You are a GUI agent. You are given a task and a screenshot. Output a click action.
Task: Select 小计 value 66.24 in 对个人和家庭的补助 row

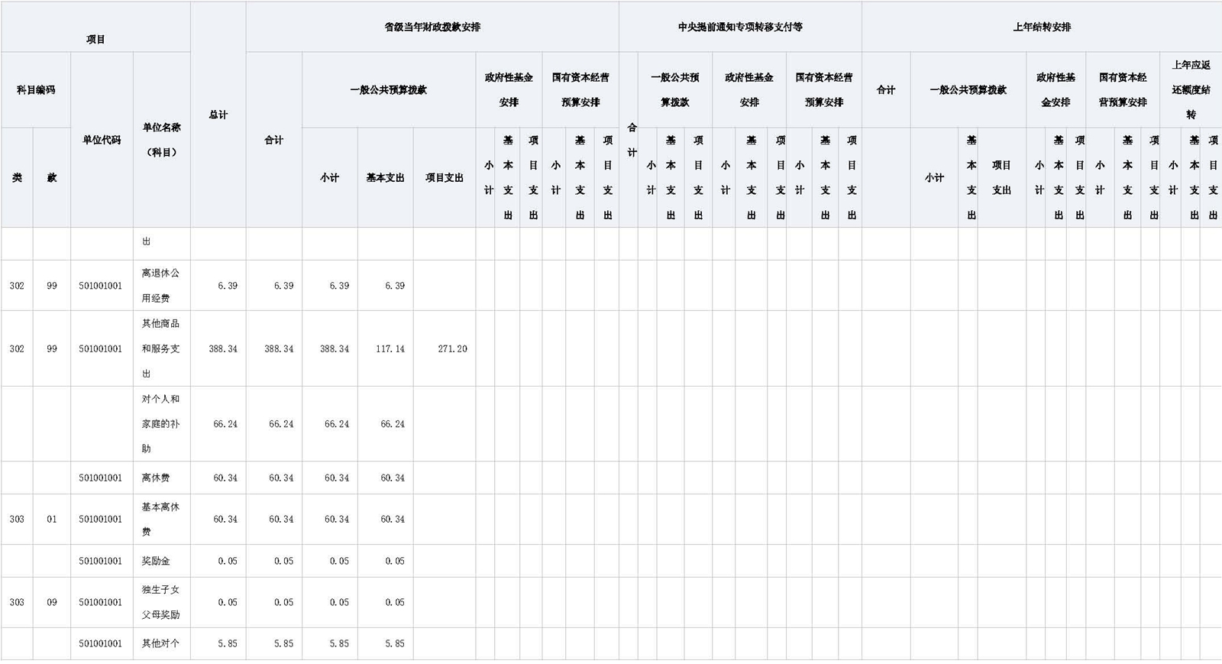point(337,424)
